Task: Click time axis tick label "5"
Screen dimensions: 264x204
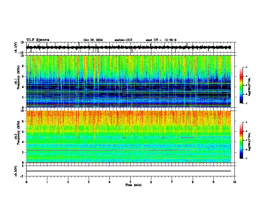Action: coord(130,182)
